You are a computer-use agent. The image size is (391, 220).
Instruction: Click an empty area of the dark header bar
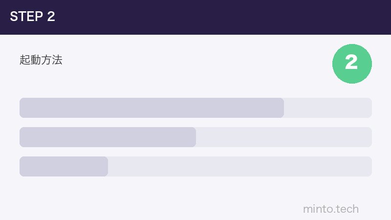pos(220,17)
